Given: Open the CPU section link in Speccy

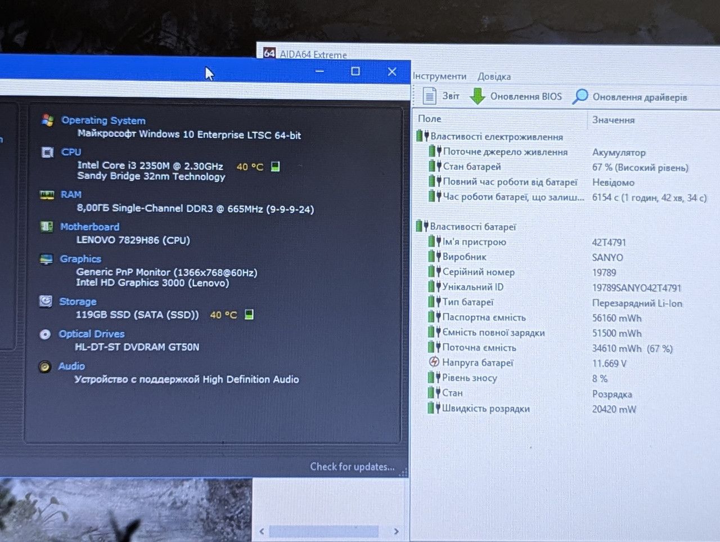Looking at the screenshot, I should coord(71,152).
